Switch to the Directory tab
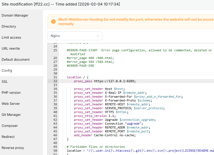This screenshot has width=214, height=155. (x=9, y=26)
